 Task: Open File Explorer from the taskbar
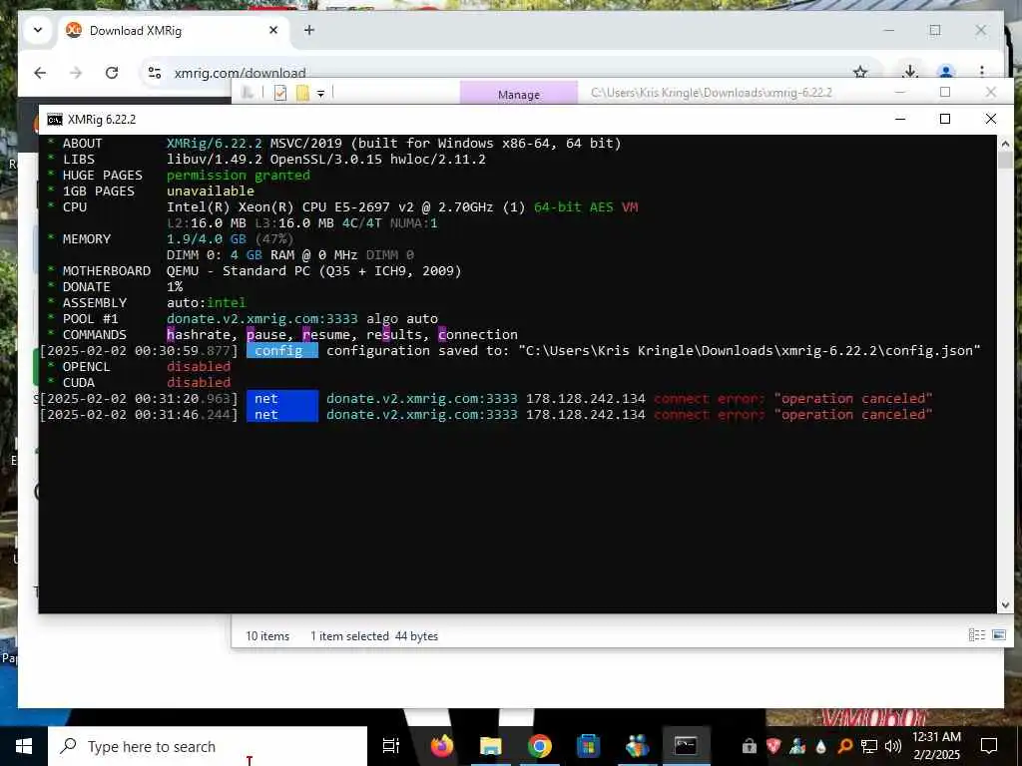(490, 746)
